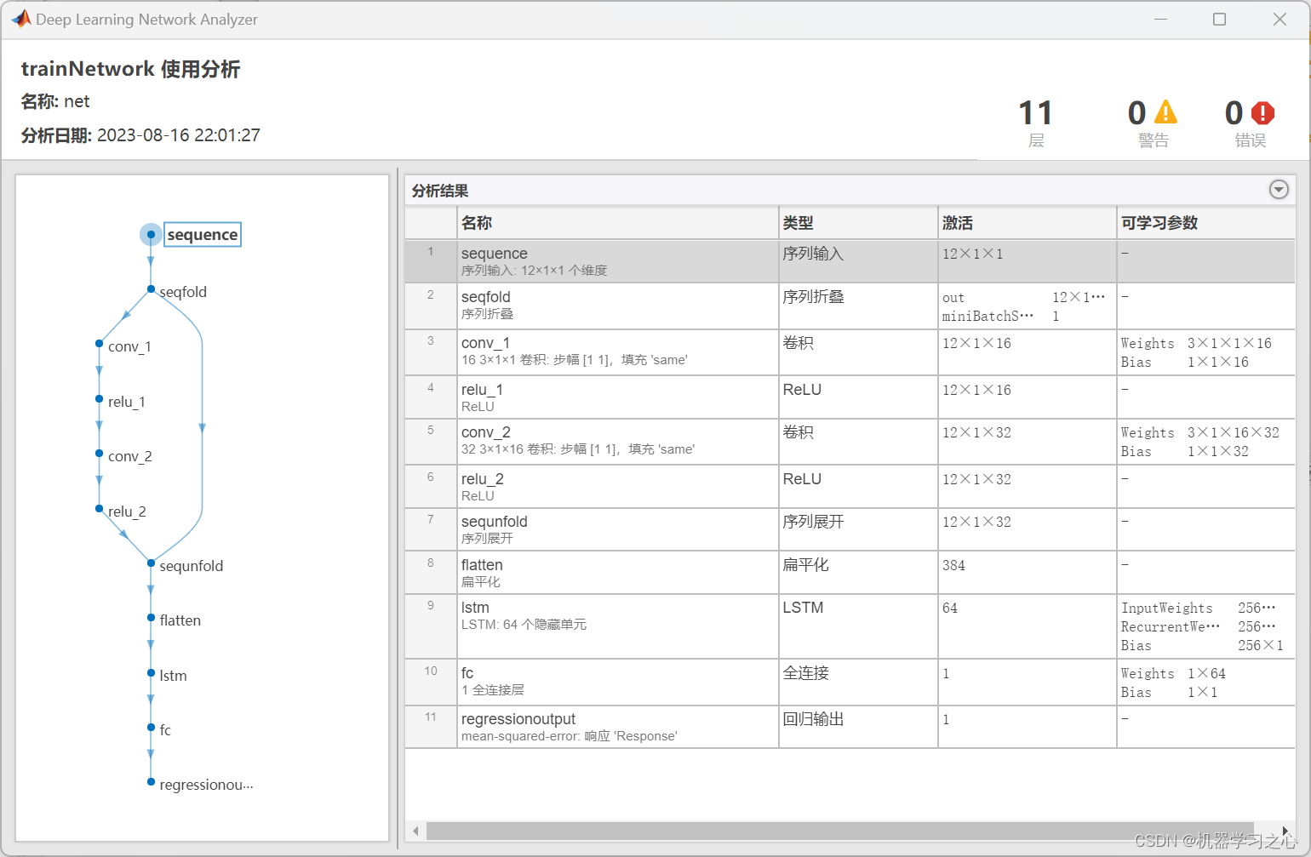
Task: Click the relu_1 table row
Action: [850, 397]
